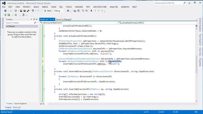Click the Open File toolbar icon
The width and height of the screenshot is (203, 114).
coord(21,11)
